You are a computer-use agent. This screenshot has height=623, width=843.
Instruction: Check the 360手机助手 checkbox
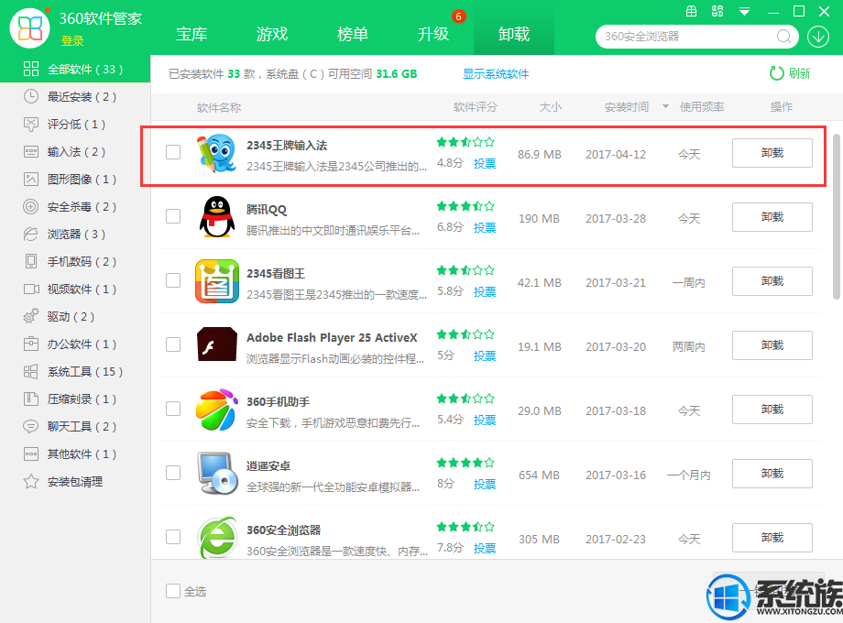tap(173, 409)
